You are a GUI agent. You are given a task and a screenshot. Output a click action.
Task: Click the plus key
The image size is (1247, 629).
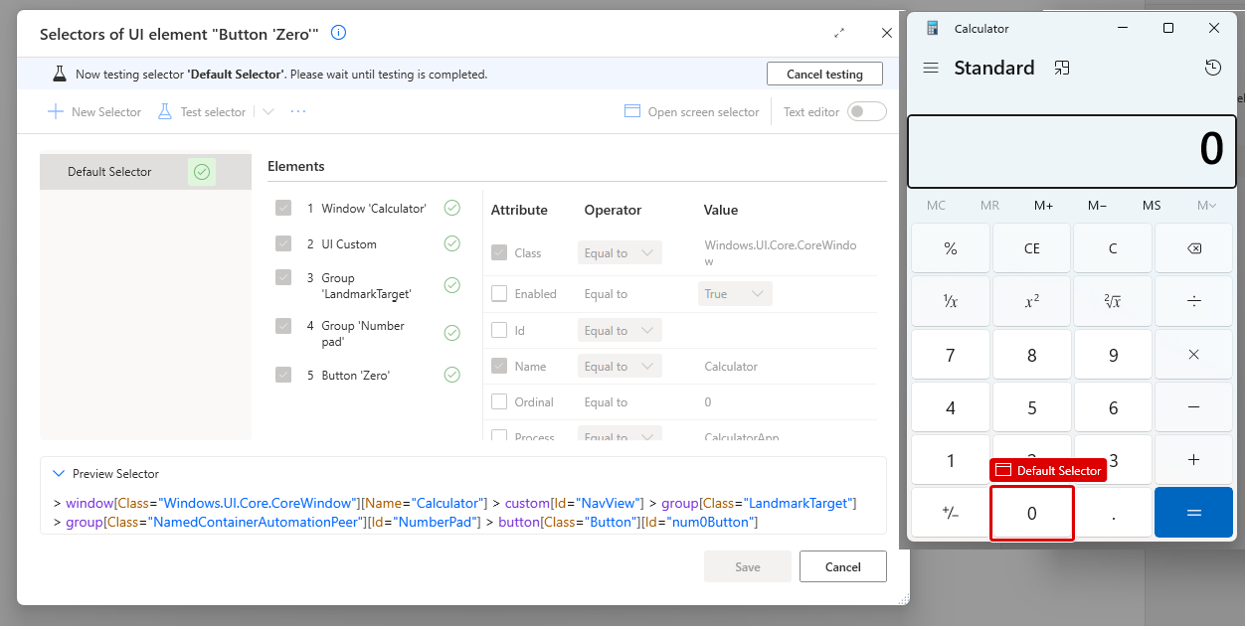1194,460
